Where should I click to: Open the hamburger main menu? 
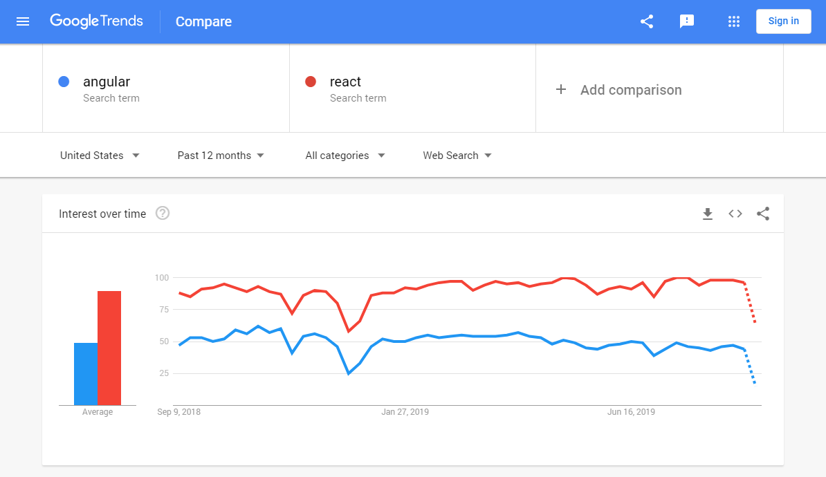[x=23, y=21]
